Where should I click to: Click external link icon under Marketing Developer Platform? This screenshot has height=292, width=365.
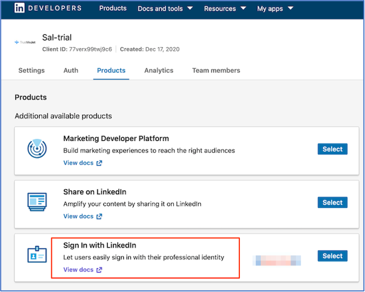click(x=99, y=163)
